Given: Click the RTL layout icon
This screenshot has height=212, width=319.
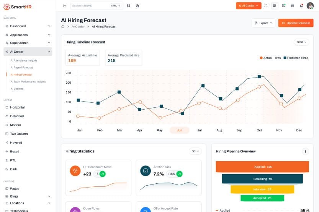Looking at the screenshot, I should point(7,160).
